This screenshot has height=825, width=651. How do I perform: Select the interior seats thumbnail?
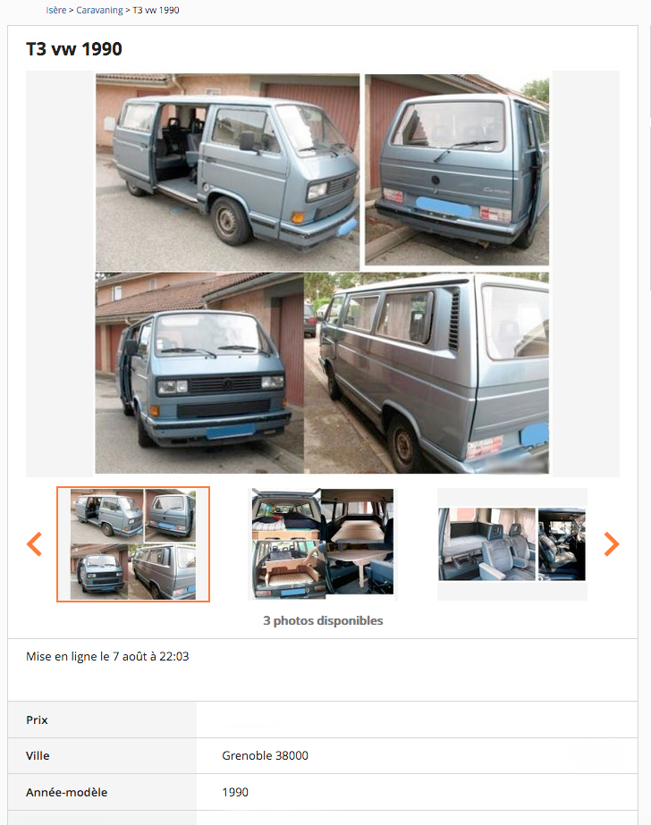coord(512,544)
